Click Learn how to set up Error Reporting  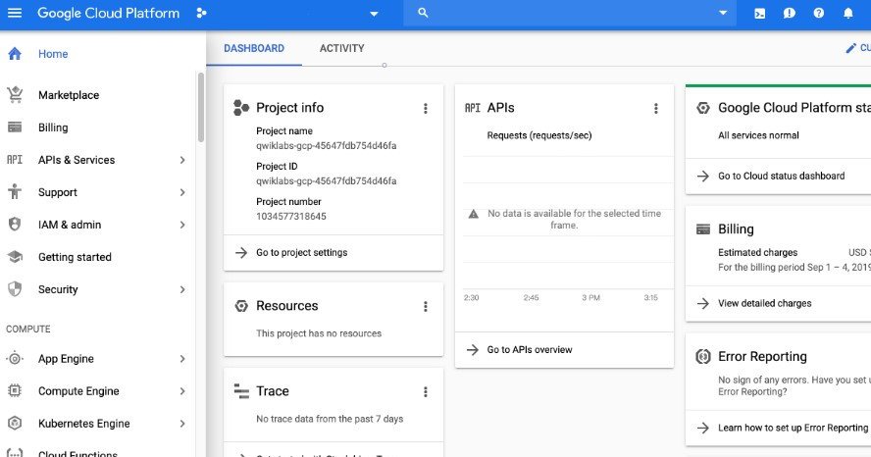[793, 428]
